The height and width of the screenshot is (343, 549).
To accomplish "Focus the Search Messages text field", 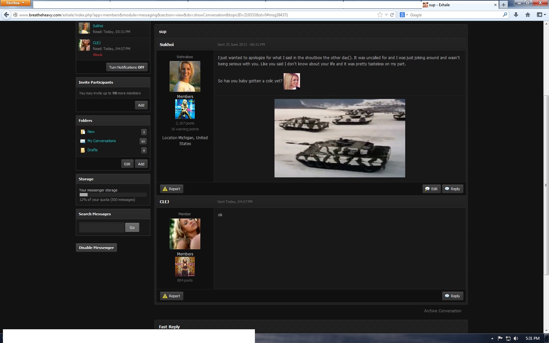I will [x=102, y=227].
